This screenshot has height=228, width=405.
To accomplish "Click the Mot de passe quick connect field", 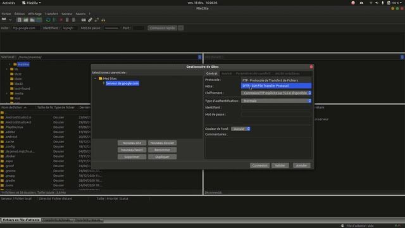I will tap(111, 28).
